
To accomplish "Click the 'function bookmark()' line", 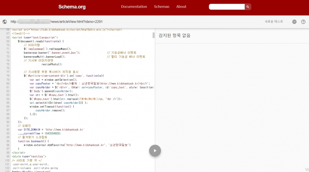I will [x=33, y=141].
